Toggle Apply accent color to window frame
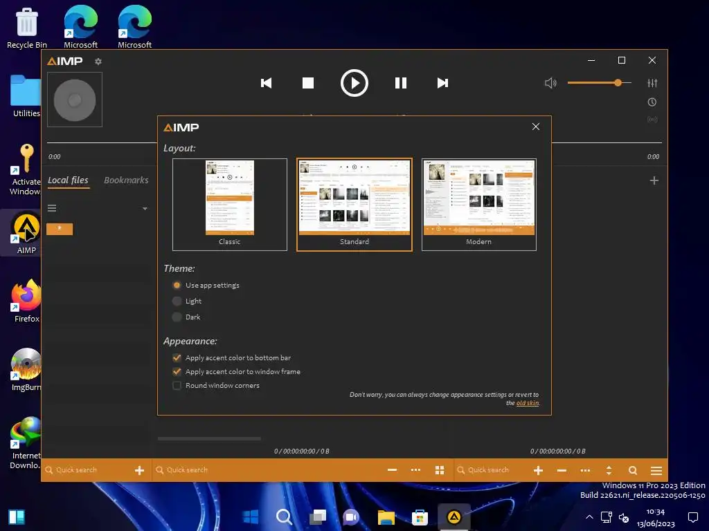This screenshot has height=531, width=709. click(x=177, y=371)
